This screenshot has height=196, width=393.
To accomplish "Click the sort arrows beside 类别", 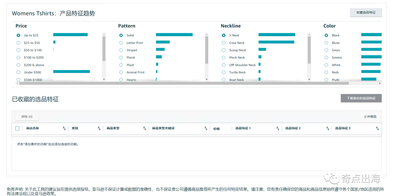I will pos(99,128).
